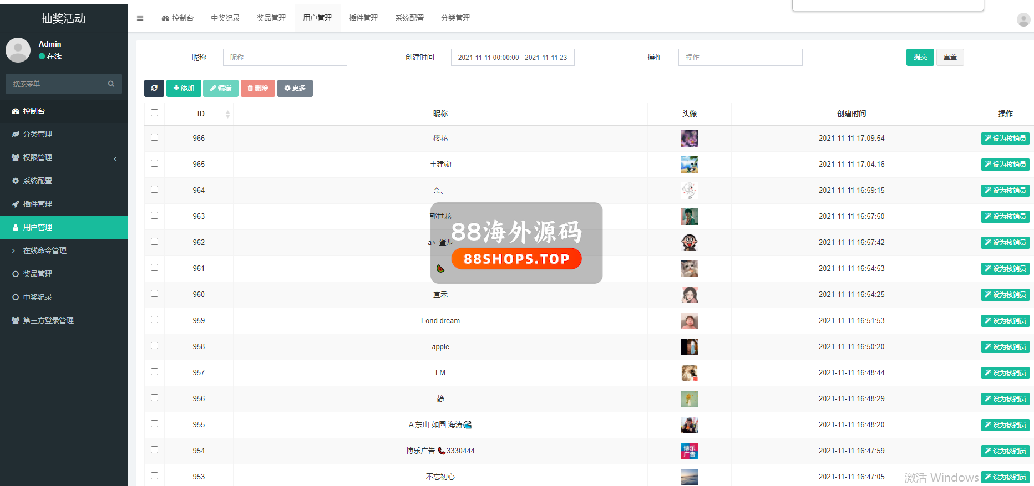Viewport: 1034px width, 486px height.
Task: Sort the table by ID column
Action: pos(201,114)
